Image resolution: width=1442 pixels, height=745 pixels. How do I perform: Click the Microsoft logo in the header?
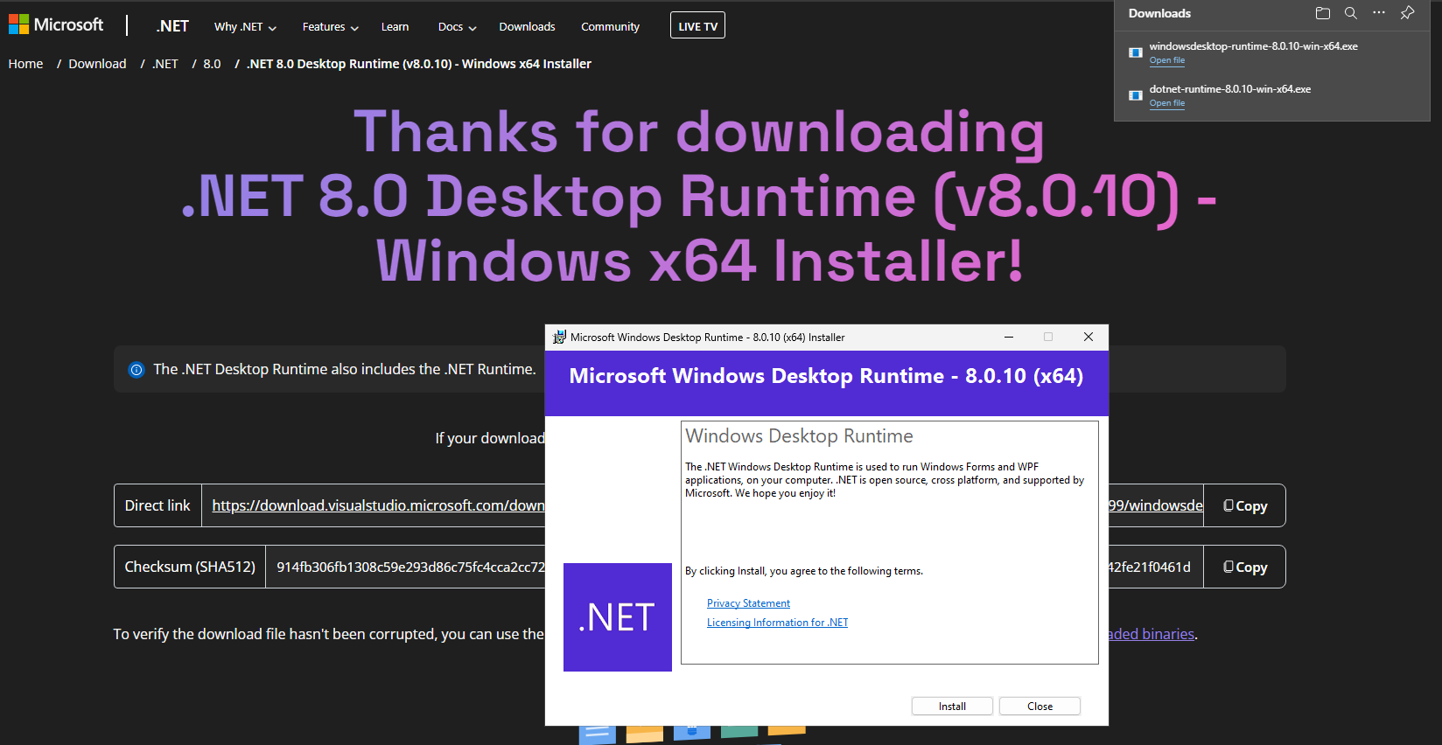[x=56, y=24]
